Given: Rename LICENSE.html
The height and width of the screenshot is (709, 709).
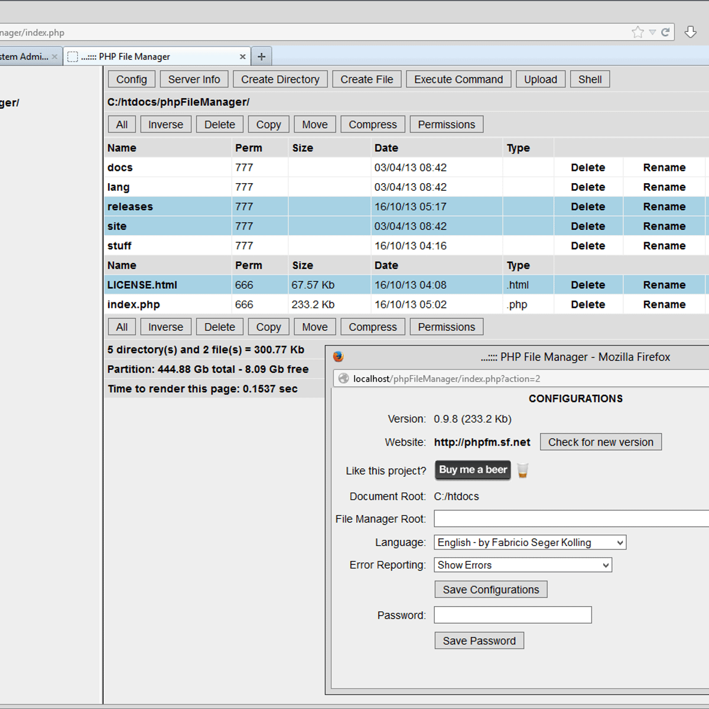Looking at the screenshot, I should pyautogui.click(x=665, y=285).
